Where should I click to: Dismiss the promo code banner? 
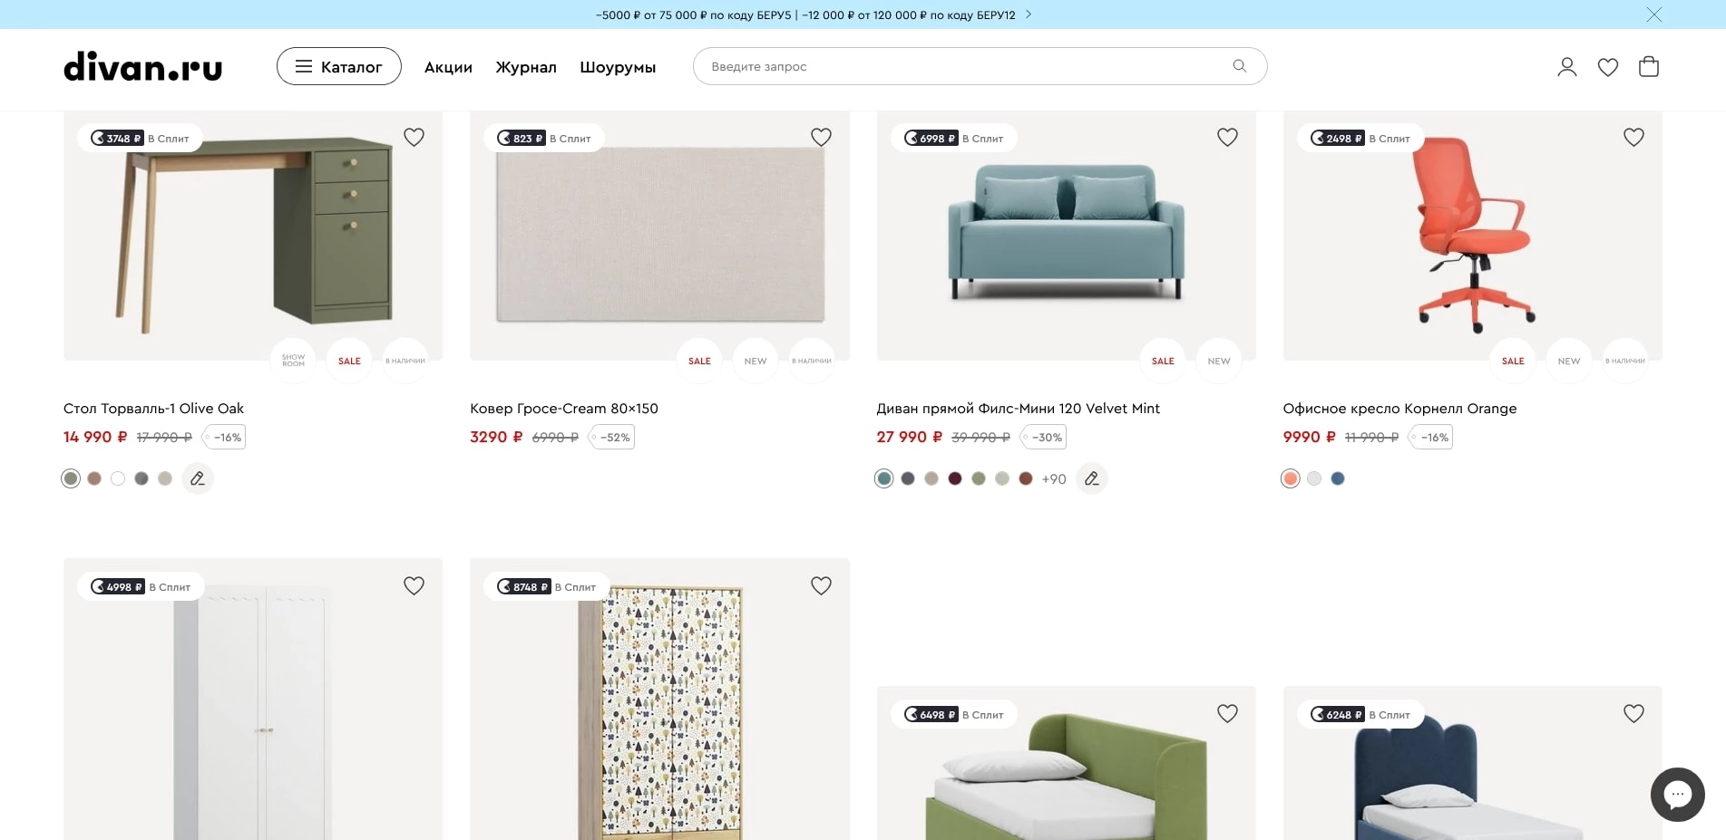1653,14
